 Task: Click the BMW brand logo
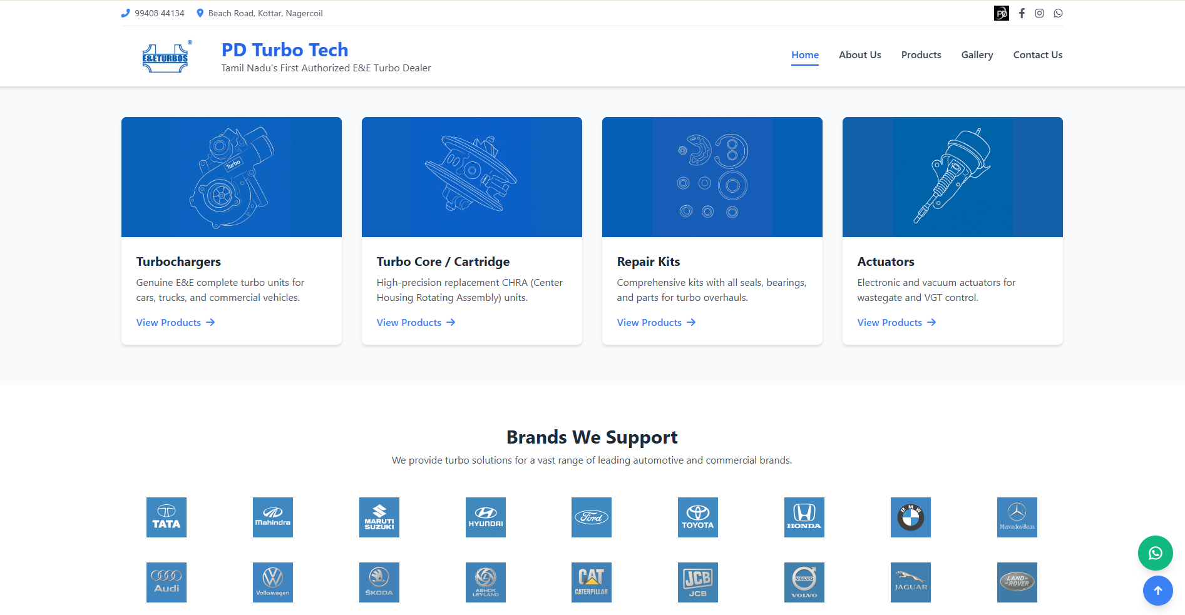910,517
